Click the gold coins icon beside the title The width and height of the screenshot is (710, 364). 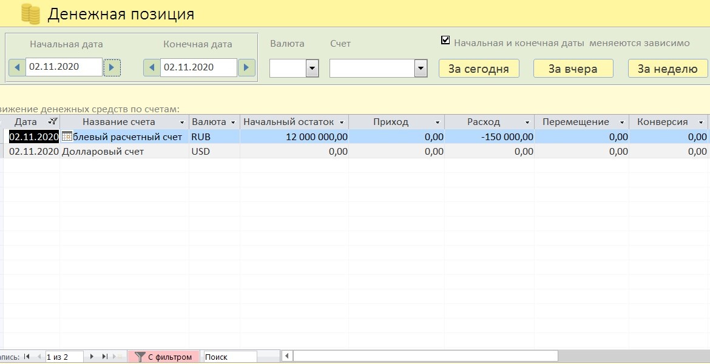coord(30,13)
